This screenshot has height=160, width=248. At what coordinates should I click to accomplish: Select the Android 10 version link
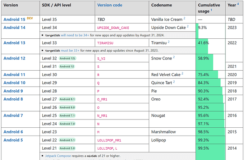tap(14, 83)
